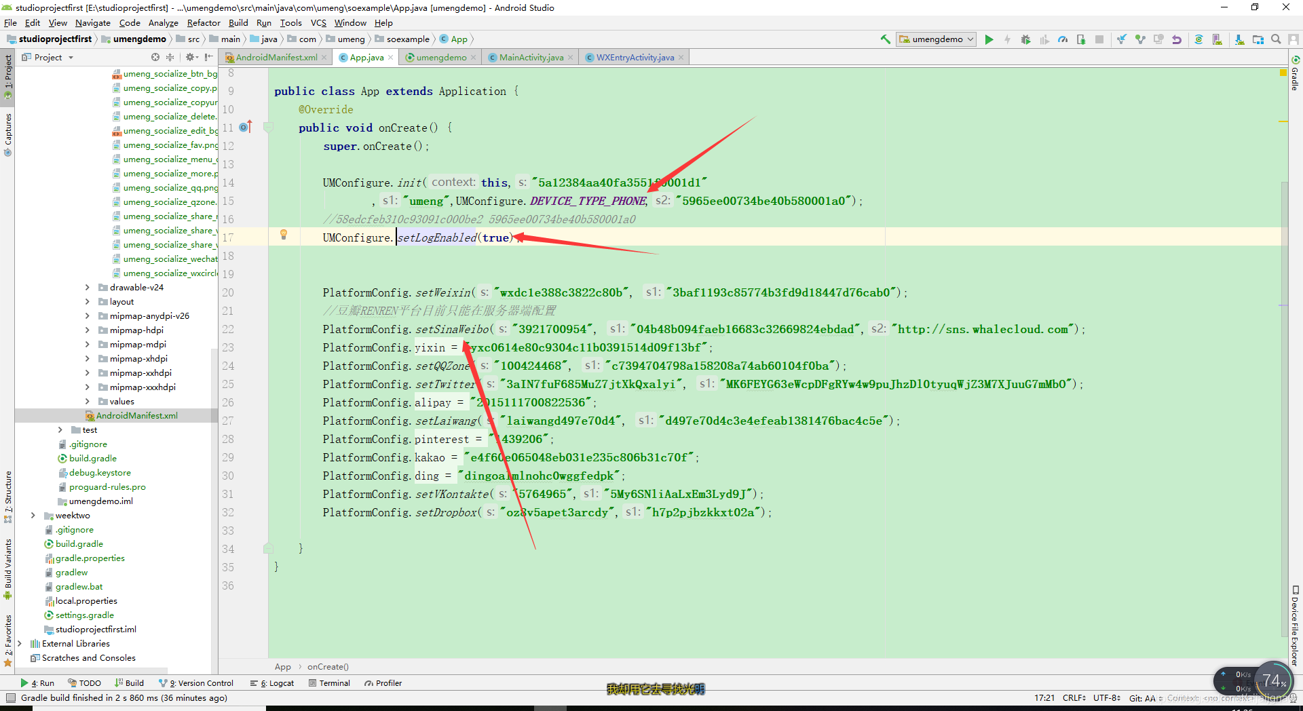Open the Refactor menu
1303x711 pixels.
(x=204, y=22)
